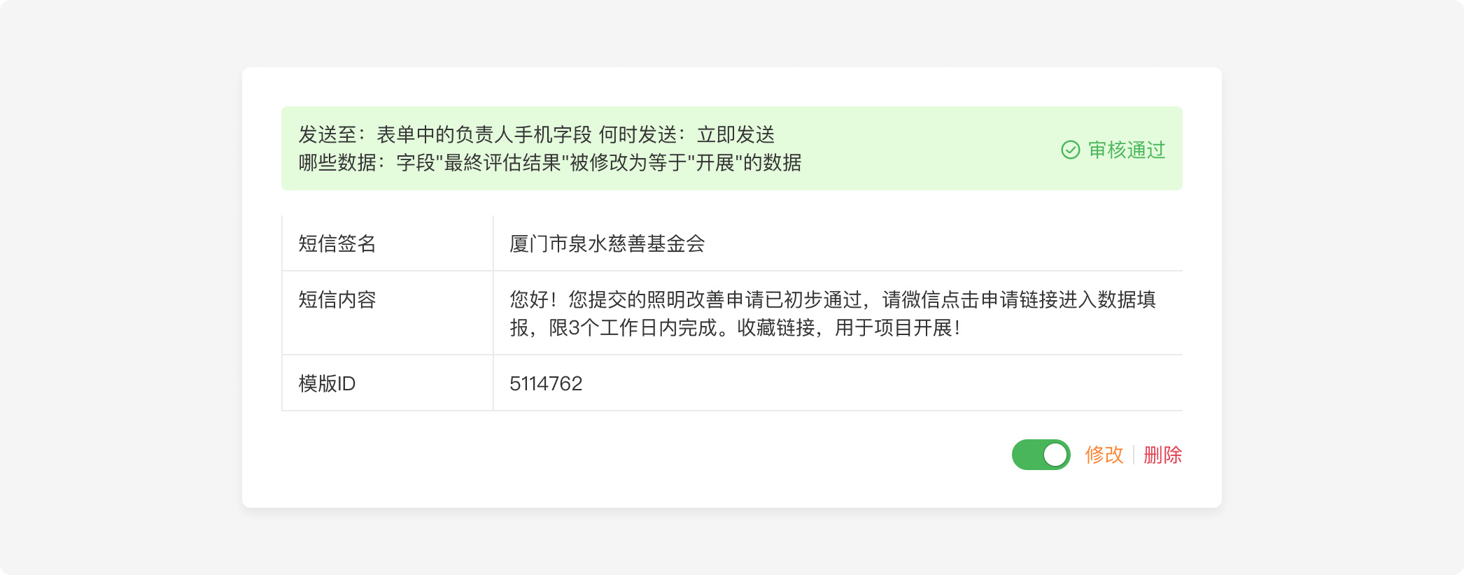Click the quoted field name 最终评估结果

[x=502, y=163]
